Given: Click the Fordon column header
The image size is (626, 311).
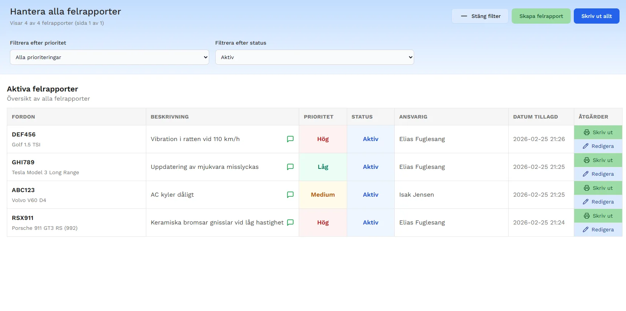Looking at the screenshot, I should point(23,117).
